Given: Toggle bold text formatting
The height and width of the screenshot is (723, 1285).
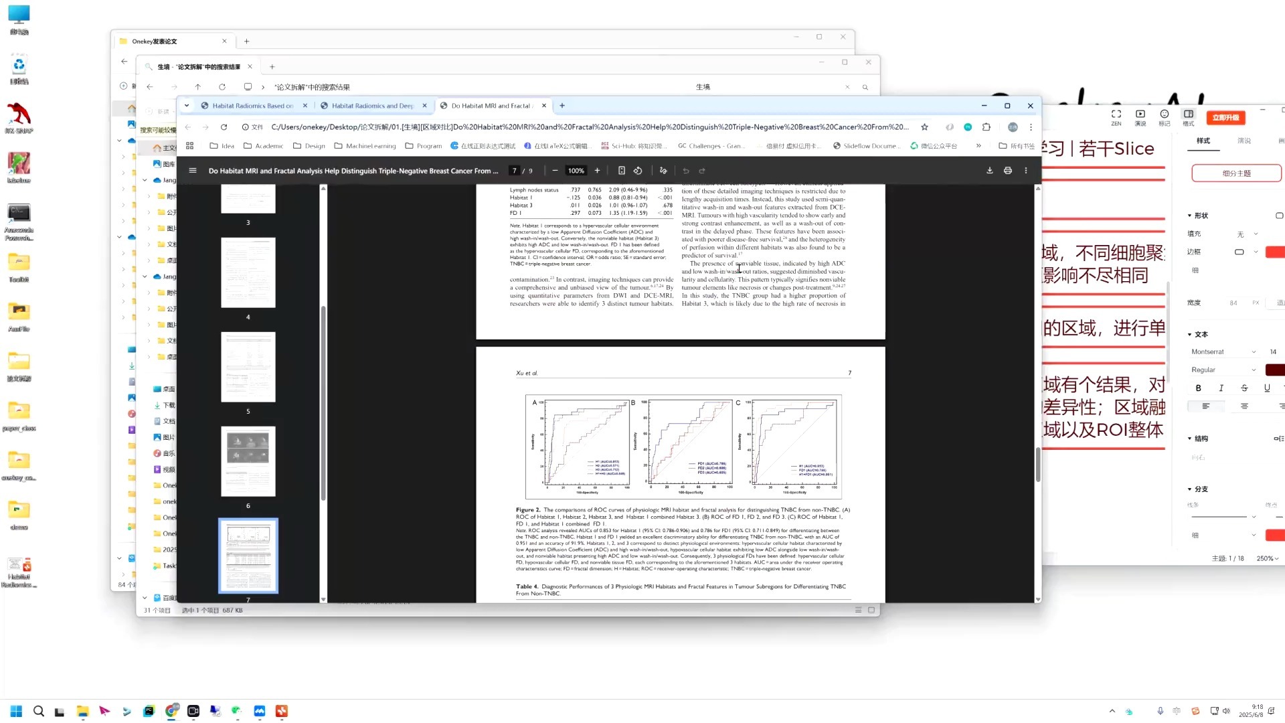Looking at the screenshot, I should [x=1198, y=388].
